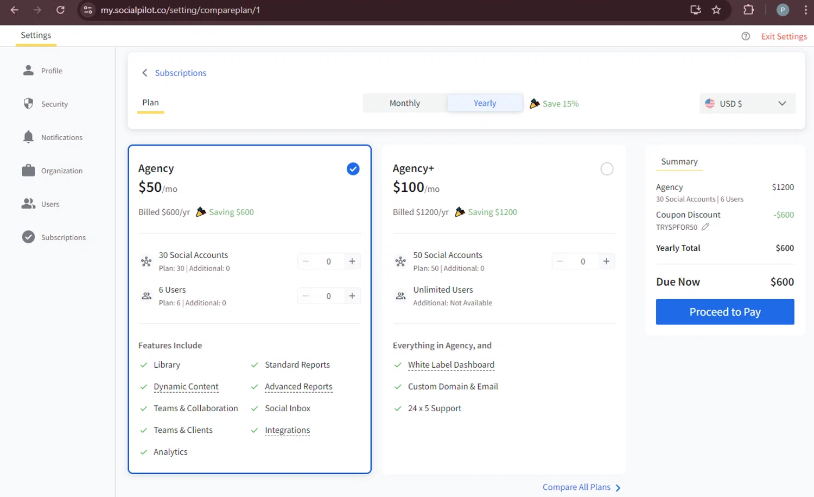Click Exit Settings link

pos(784,36)
